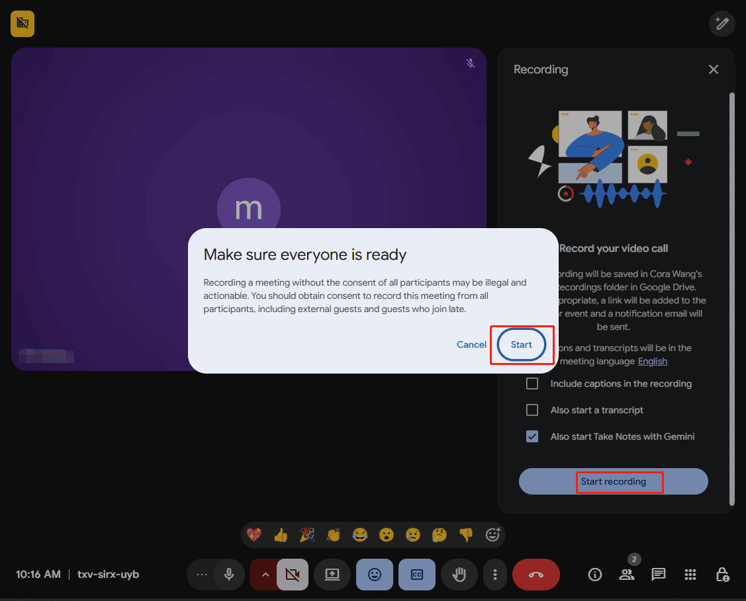Uncheck Also start Take Notes with Gemini
The height and width of the screenshot is (601, 746).
[x=532, y=436]
